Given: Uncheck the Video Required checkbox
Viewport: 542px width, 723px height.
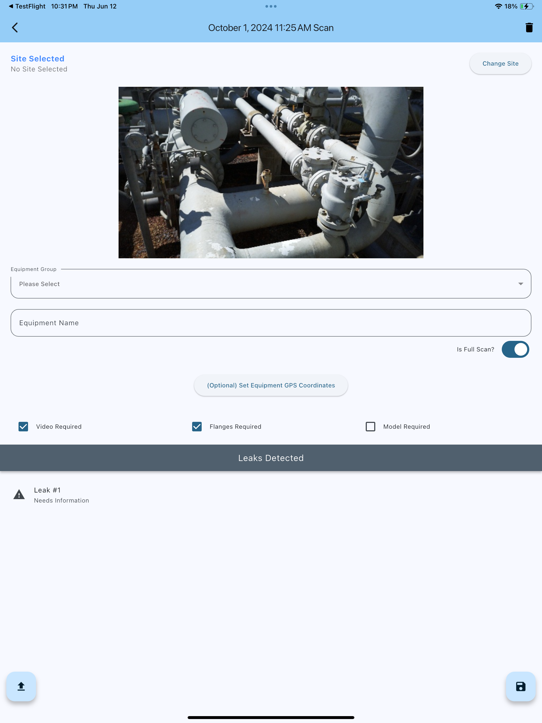Looking at the screenshot, I should (23, 427).
